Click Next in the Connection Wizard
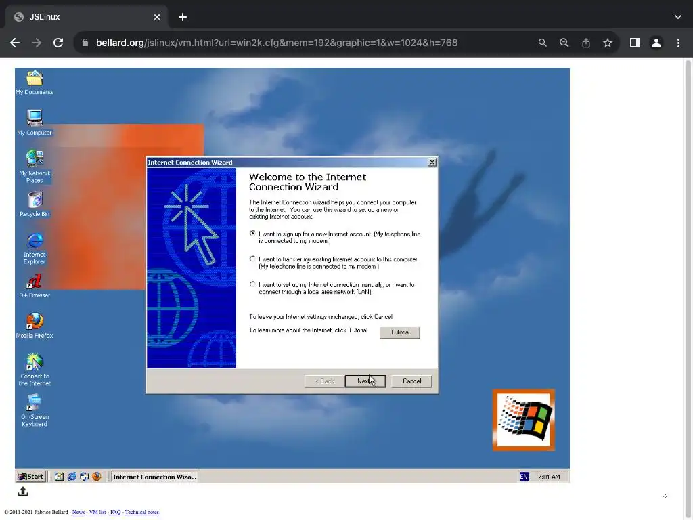Image resolution: width=693 pixels, height=520 pixels. pos(365,381)
